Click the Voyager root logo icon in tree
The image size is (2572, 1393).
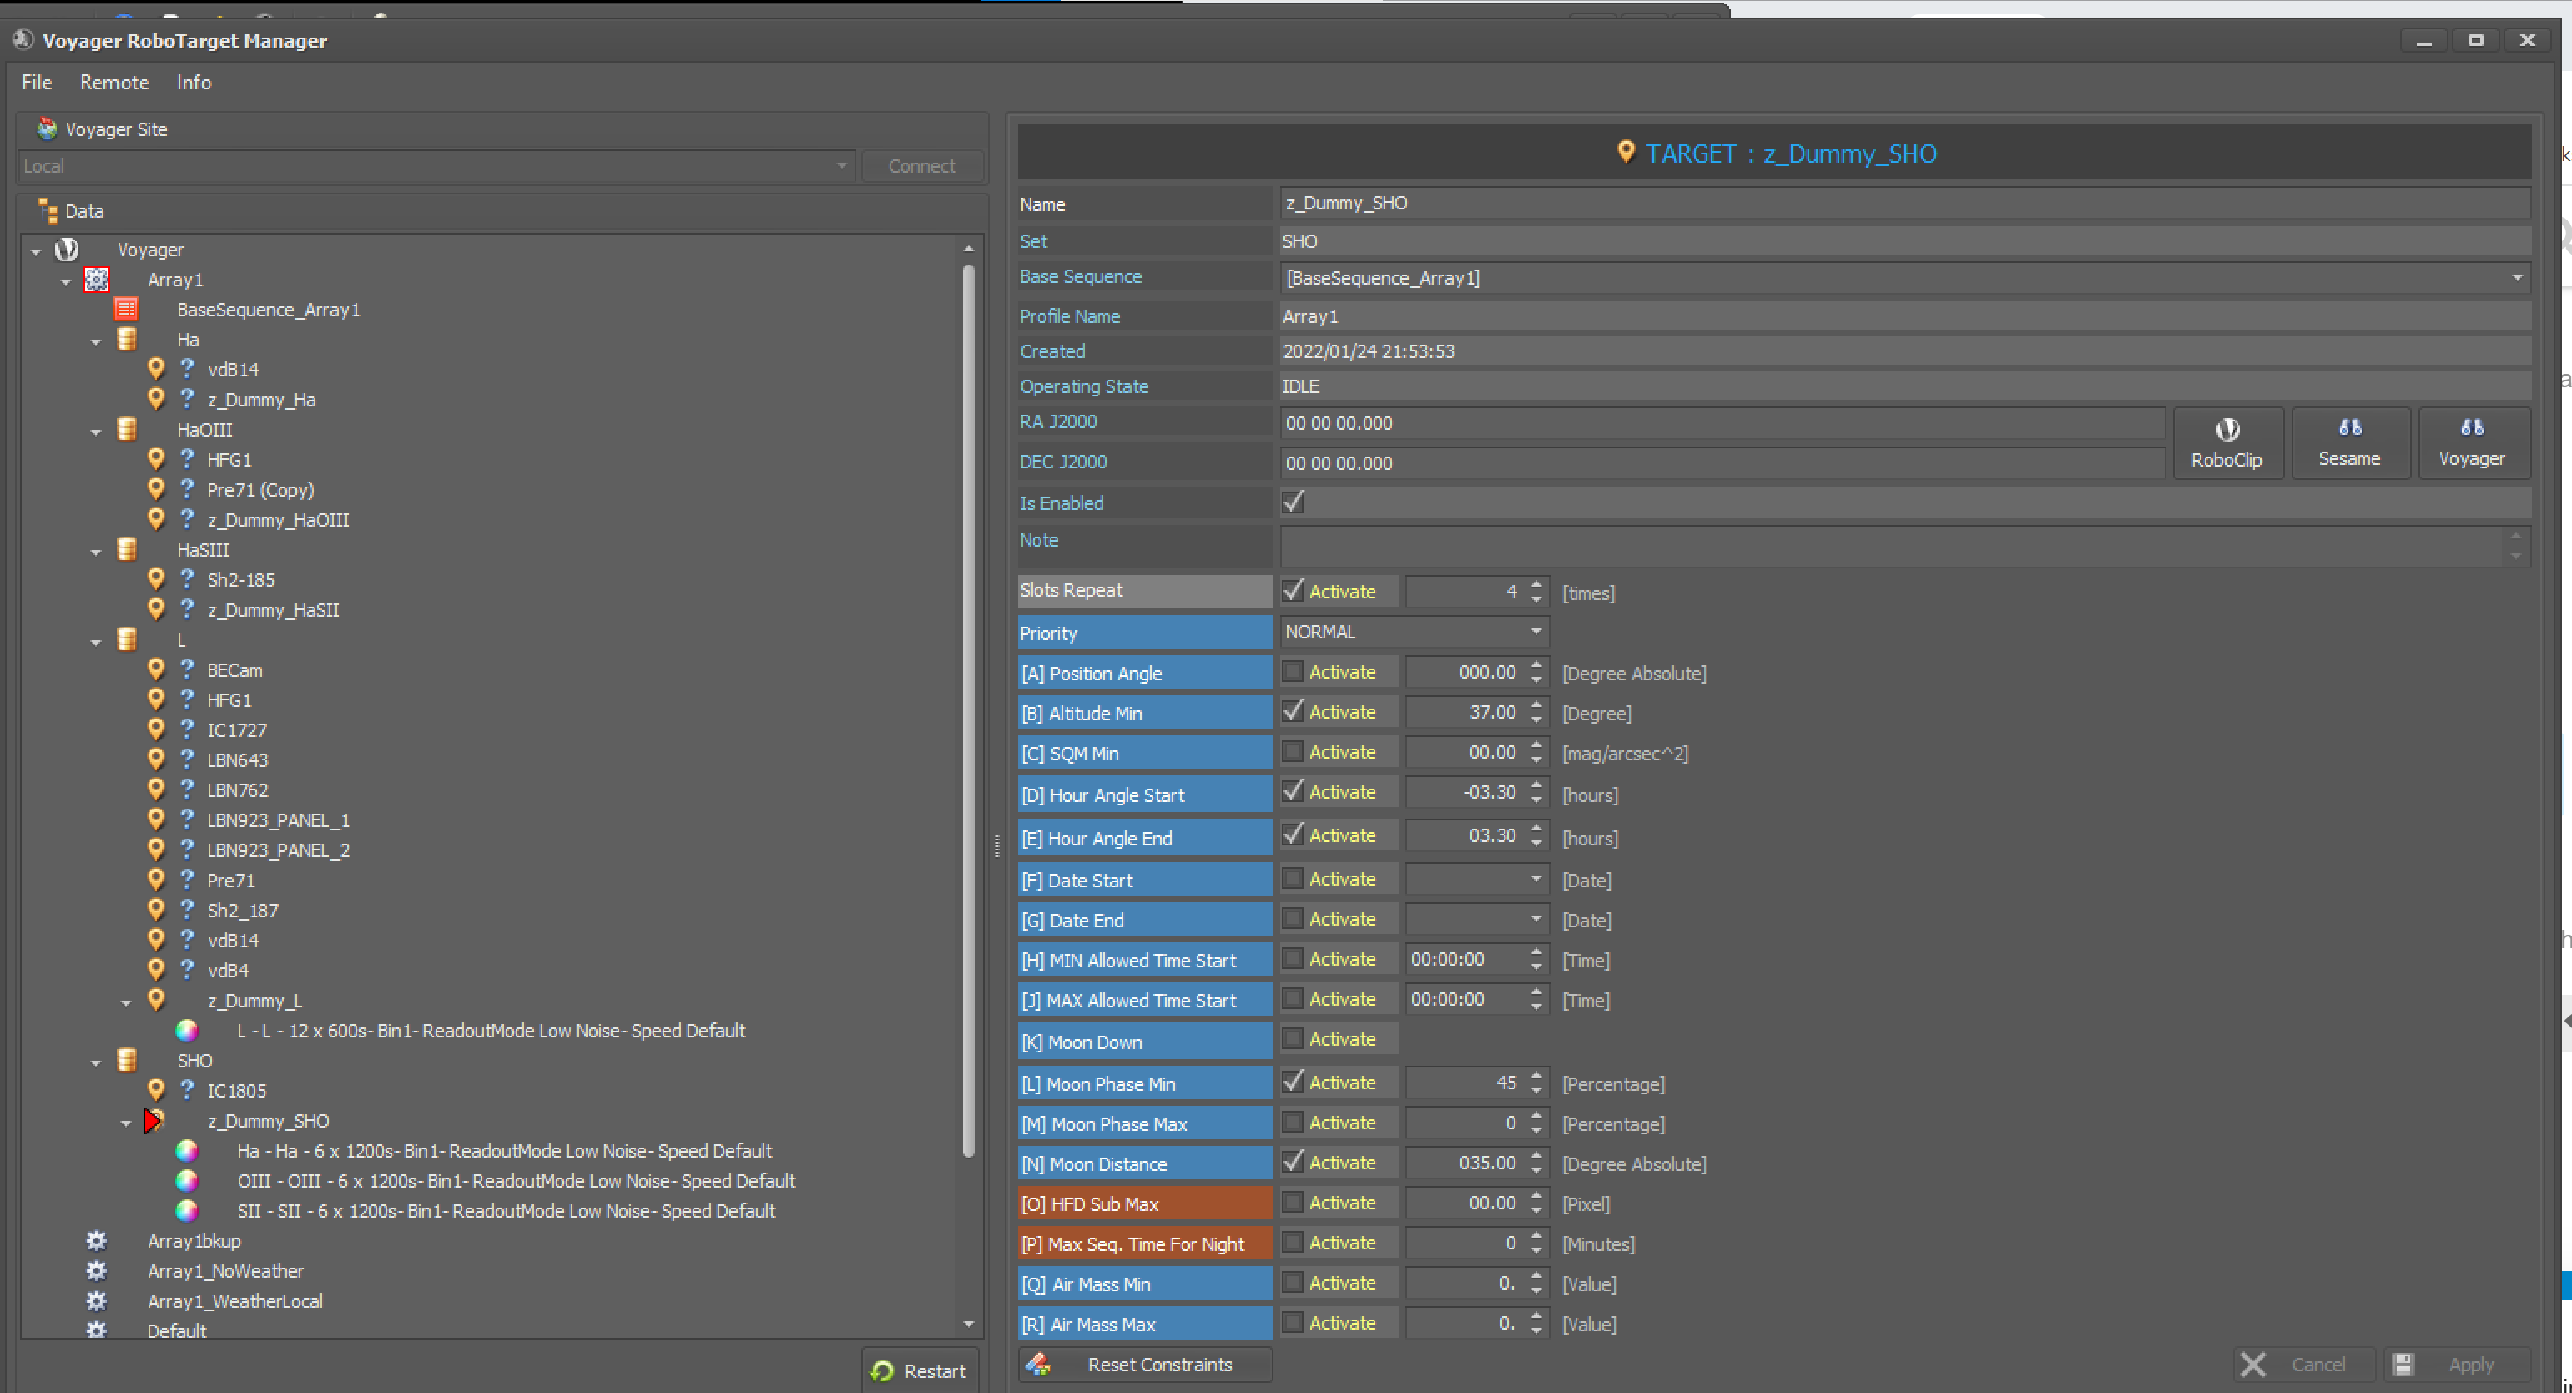click(x=67, y=249)
